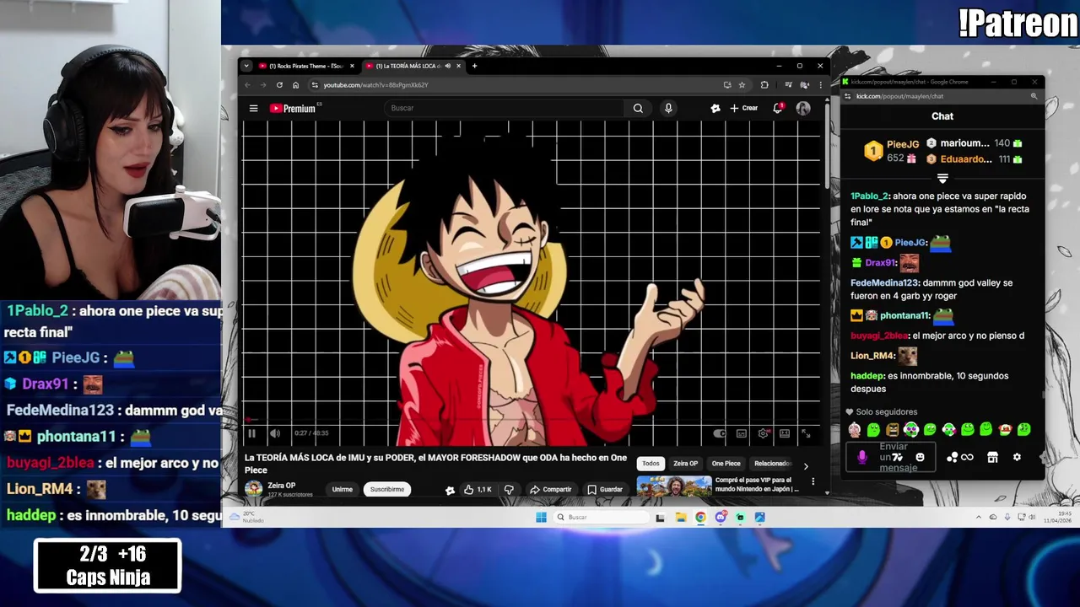Open the Chrome tab search dropdown arrow
Viewport: 1080px width, 607px height.
click(246, 66)
